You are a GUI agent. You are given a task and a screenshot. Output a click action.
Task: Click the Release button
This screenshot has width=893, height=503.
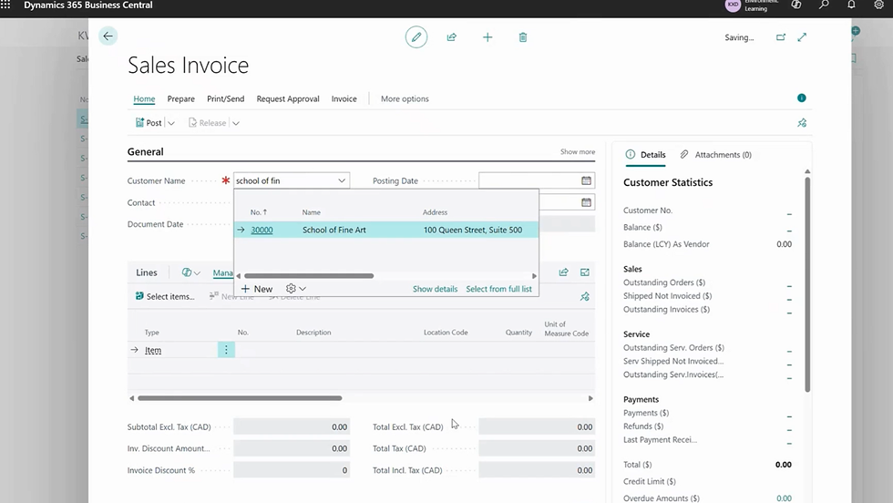coord(208,122)
